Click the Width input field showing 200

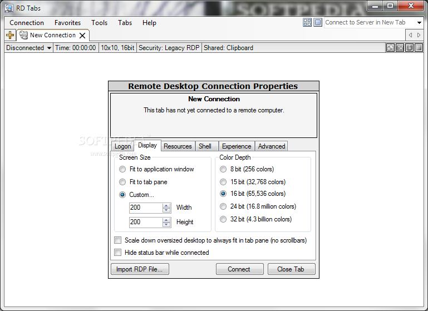pos(146,208)
